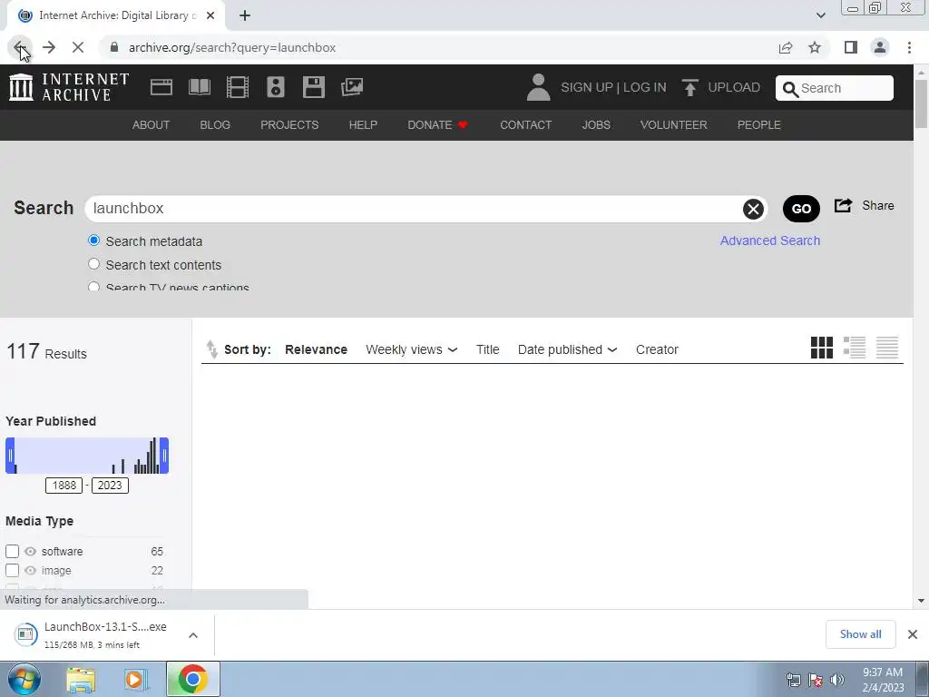Click the right handle of year slider
Screen dimensions: 929x697
point(164,456)
